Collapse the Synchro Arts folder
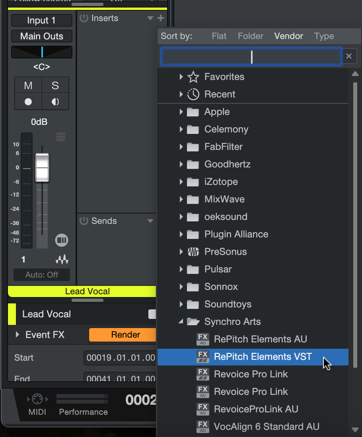Image resolution: width=362 pixels, height=437 pixels. (181, 322)
